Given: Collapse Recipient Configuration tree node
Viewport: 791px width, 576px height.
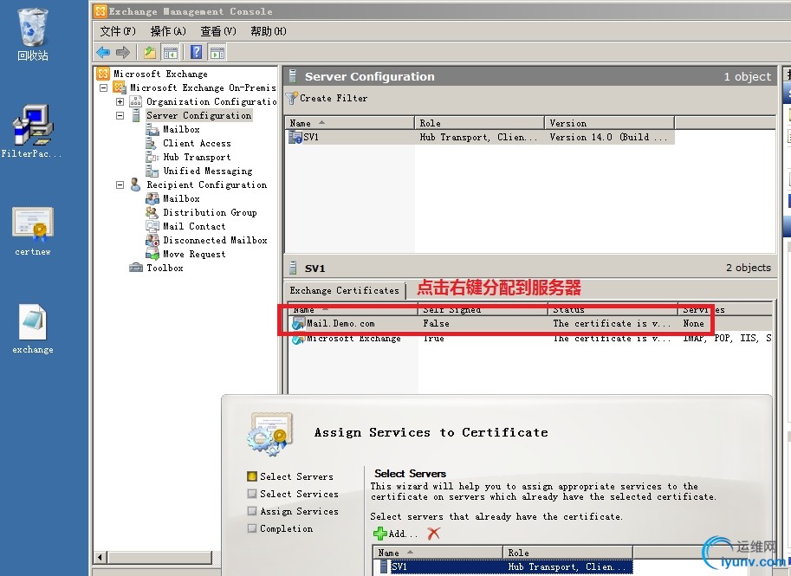Looking at the screenshot, I should [120, 184].
